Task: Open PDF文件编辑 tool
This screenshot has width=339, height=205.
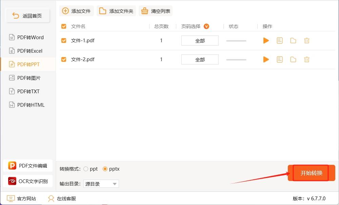Action: coord(28,165)
